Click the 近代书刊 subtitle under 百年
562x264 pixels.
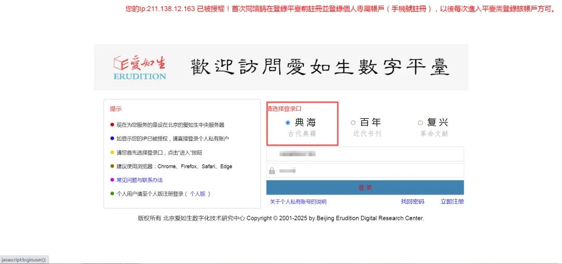point(367,134)
